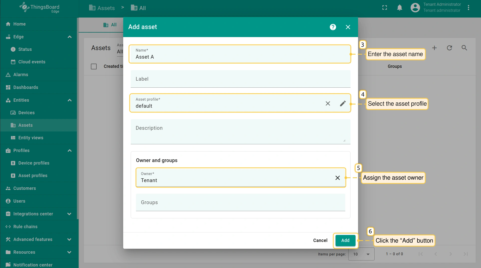This screenshot has width=481, height=268.
Task: Clear the Tenant owner field
Action: click(x=338, y=178)
